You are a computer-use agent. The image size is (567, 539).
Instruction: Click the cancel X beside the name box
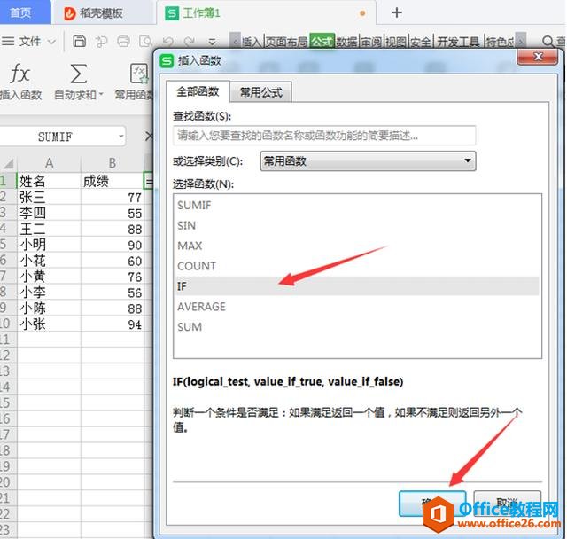pyautogui.click(x=149, y=137)
